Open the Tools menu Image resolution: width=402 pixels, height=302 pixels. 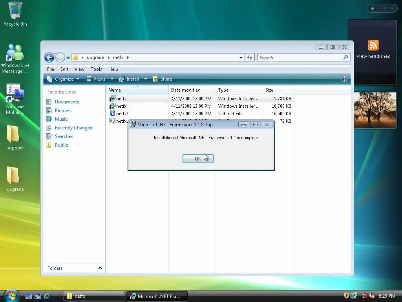(x=96, y=69)
